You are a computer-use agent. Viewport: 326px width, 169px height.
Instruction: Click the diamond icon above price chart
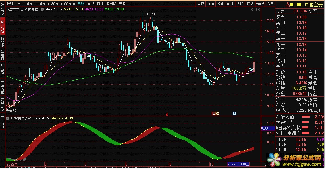253,10
